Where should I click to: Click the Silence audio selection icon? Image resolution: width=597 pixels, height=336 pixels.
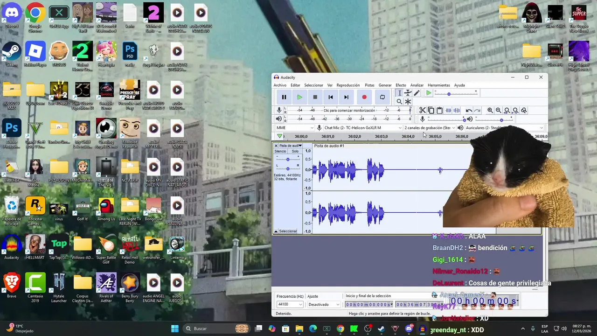point(457,111)
